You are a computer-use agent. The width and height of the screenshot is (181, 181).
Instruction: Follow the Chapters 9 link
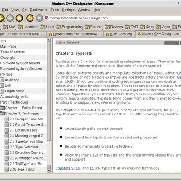65,168
